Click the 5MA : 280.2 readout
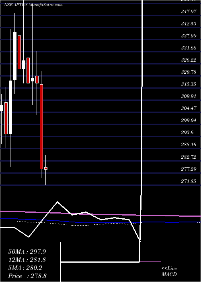 tap(25, 268)
